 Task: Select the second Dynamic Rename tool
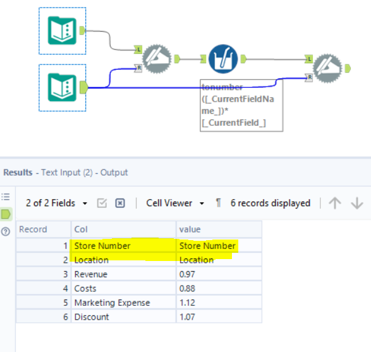(327, 68)
